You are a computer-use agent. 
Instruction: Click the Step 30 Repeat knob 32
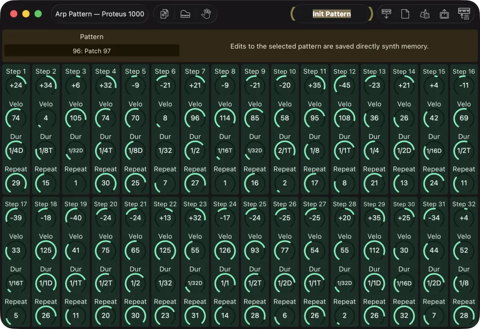click(404, 315)
